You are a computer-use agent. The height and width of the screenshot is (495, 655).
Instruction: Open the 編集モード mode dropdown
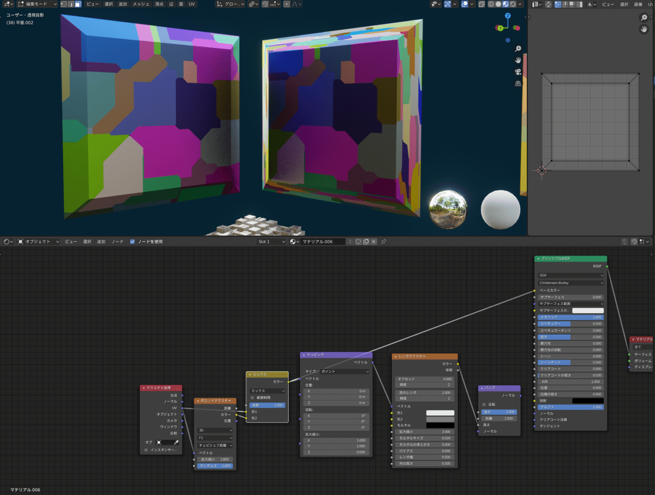(37, 4)
